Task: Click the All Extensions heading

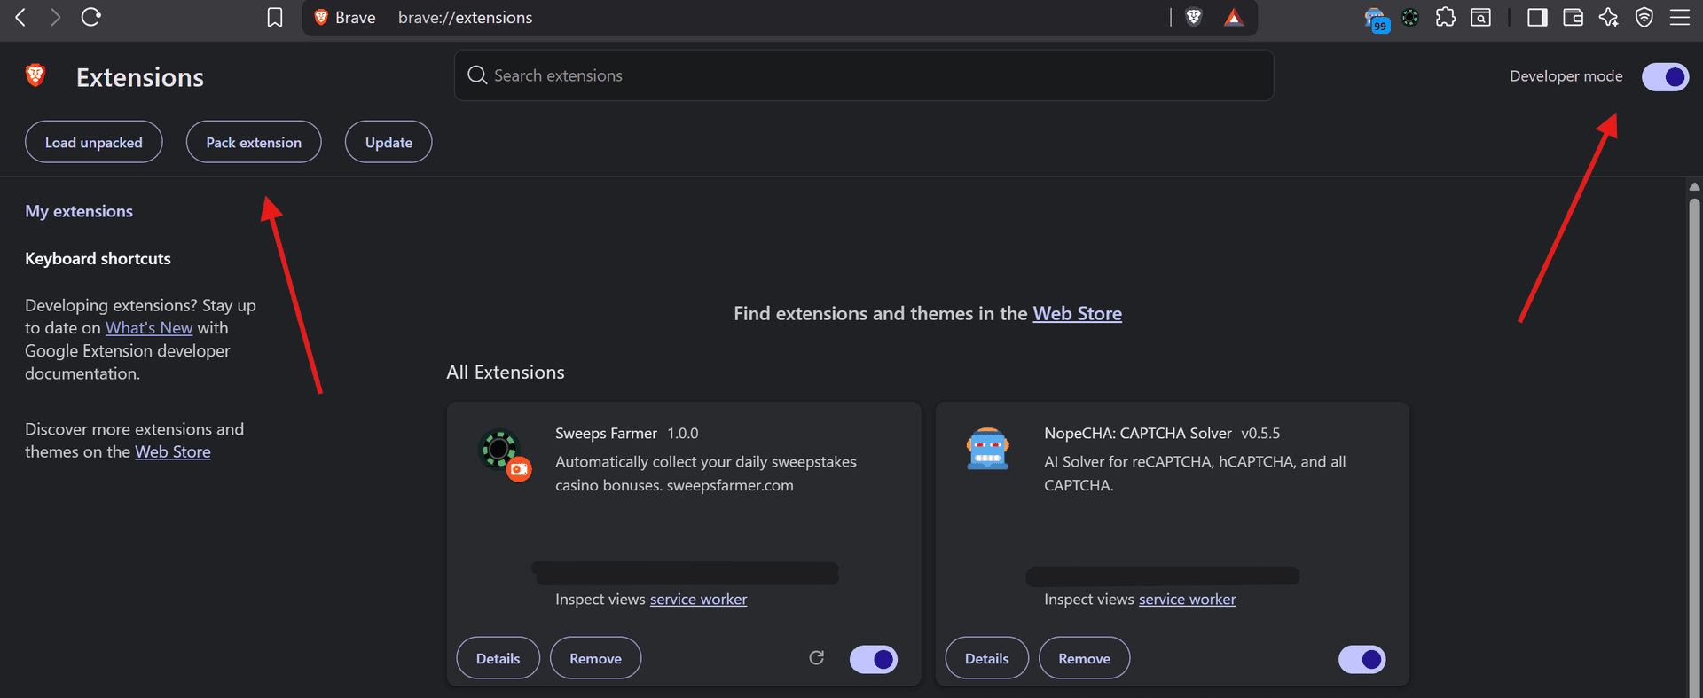Action: click(506, 373)
